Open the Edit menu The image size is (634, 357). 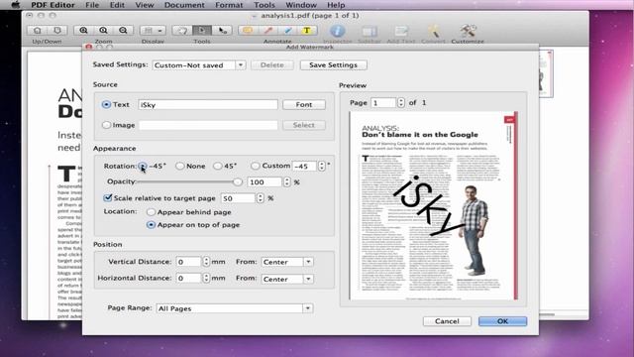coord(117,5)
